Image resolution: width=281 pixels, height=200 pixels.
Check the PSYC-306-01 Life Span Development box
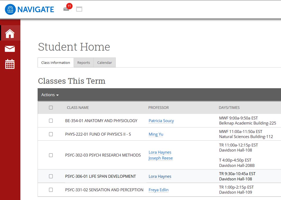coord(51,176)
